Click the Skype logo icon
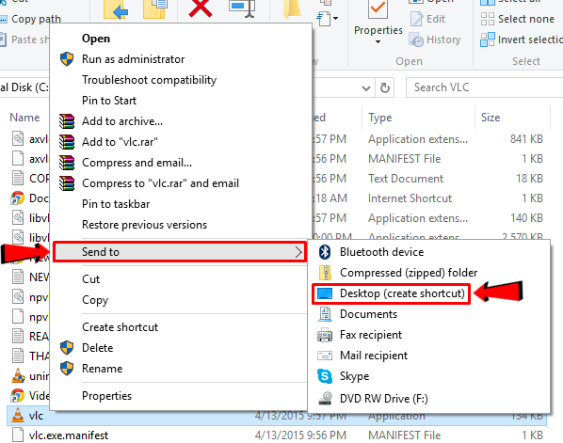The height and width of the screenshot is (443, 563). (325, 376)
